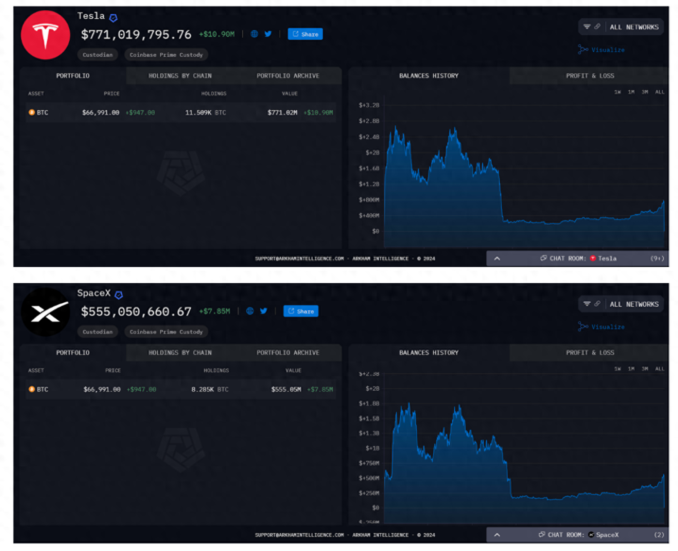
Task: Click the Custodian tag under SpaceX
Action: pyautogui.click(x=98, y=332)
